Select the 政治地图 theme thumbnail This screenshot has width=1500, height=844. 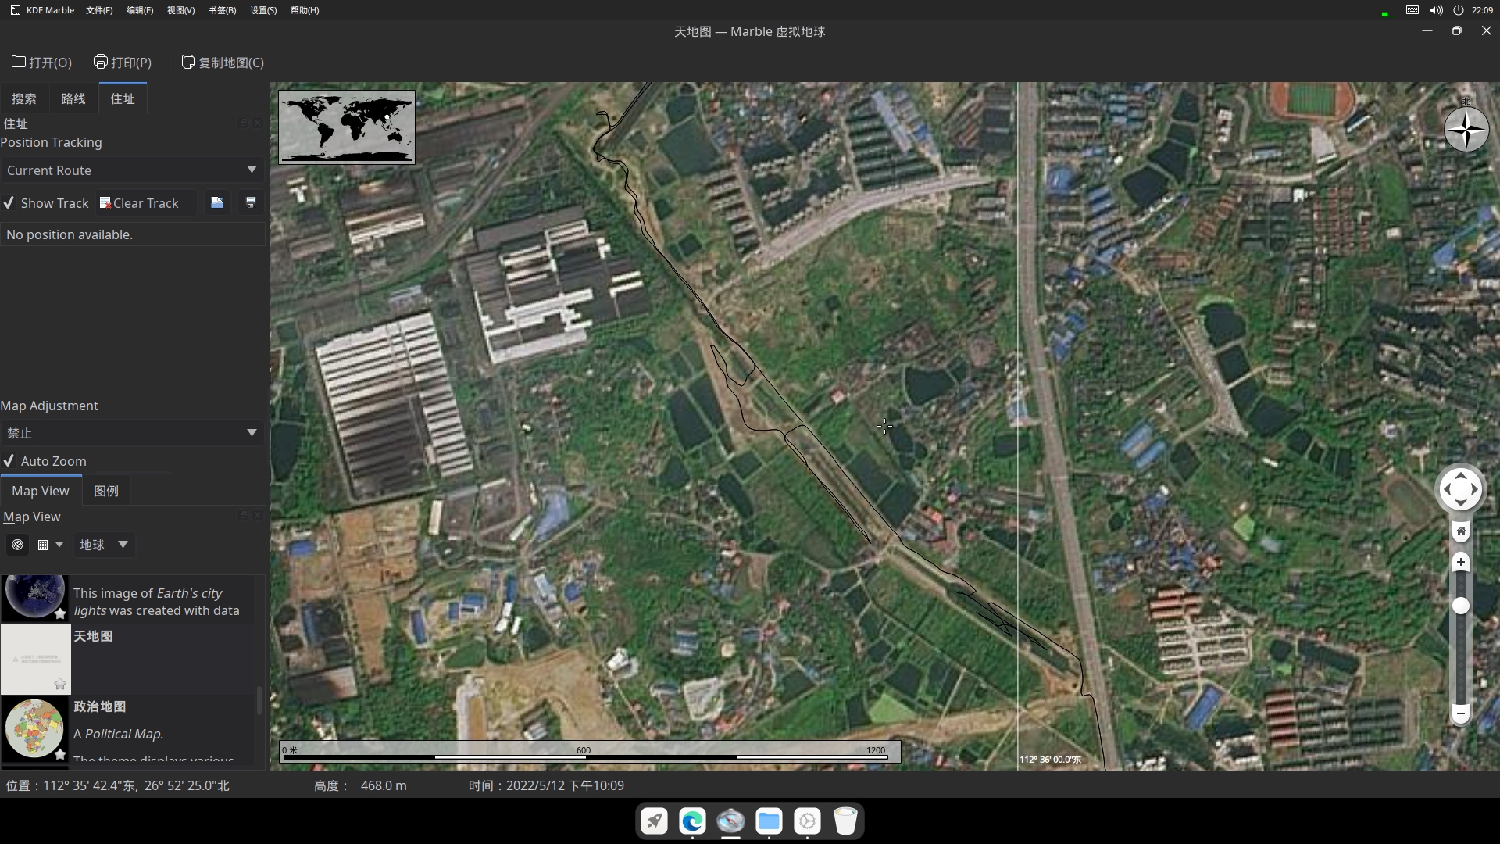tap(34, 728)
